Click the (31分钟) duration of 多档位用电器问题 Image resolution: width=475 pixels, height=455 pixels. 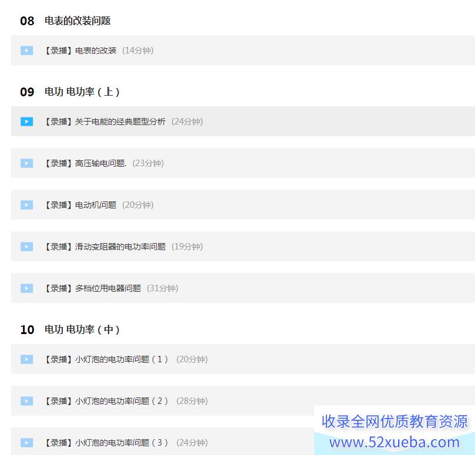163,288
